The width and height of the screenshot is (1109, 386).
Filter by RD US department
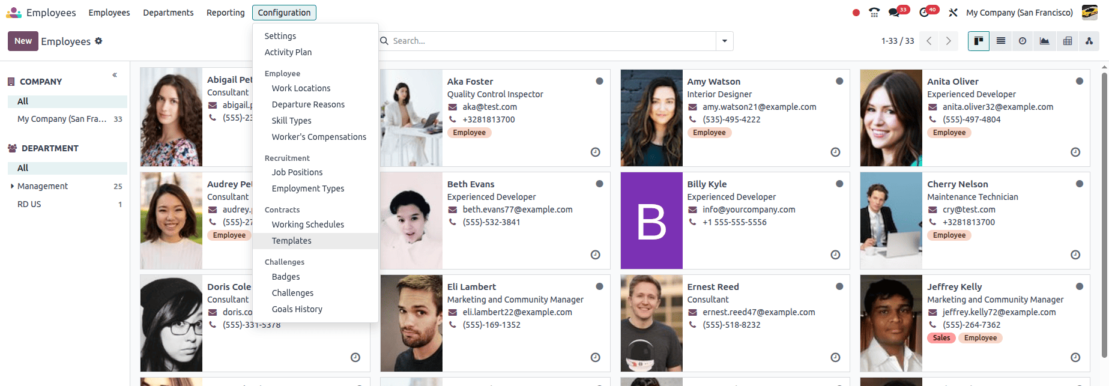tap(67, 204)
